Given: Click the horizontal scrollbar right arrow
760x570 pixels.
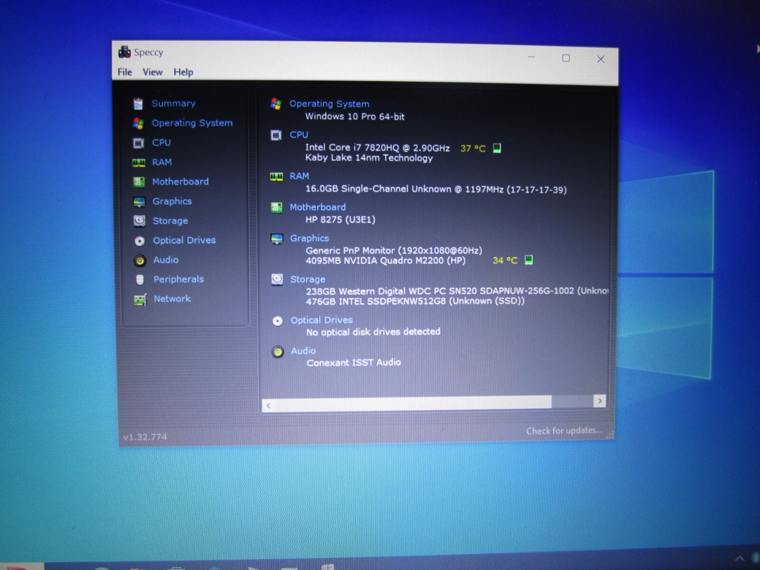Looking at the screenshot, I should (600, 401).
